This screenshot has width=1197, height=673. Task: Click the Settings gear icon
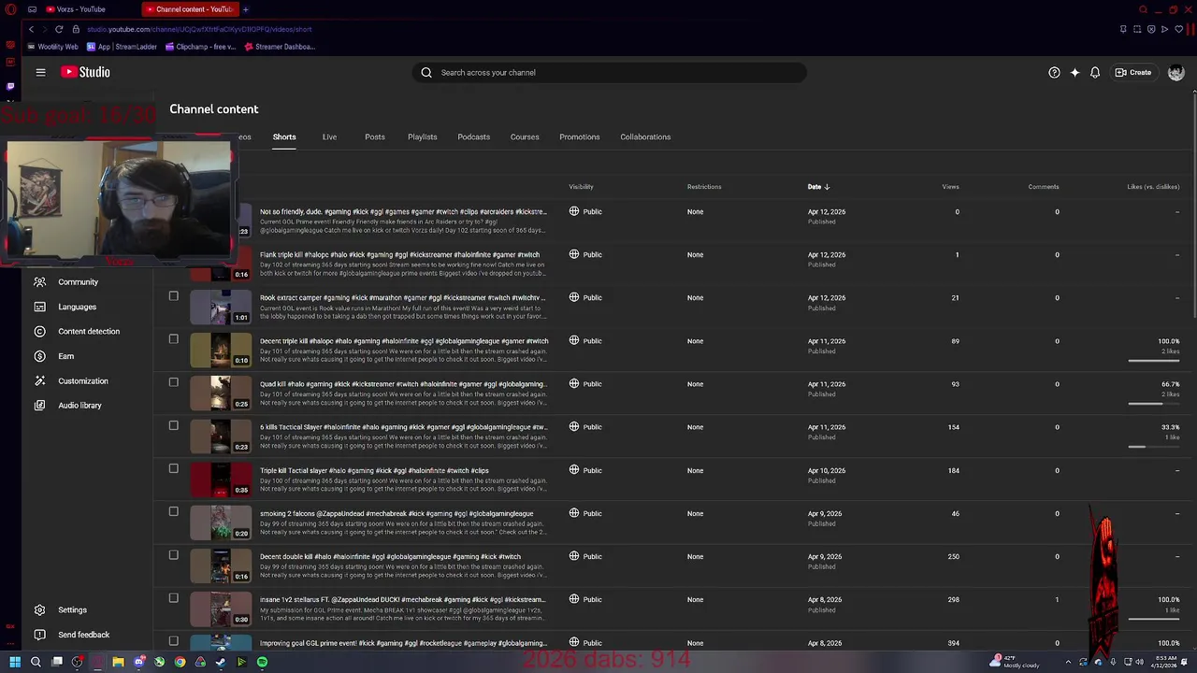(39, 609)
